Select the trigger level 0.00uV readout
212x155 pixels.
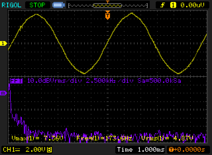(x=192, y=5)
